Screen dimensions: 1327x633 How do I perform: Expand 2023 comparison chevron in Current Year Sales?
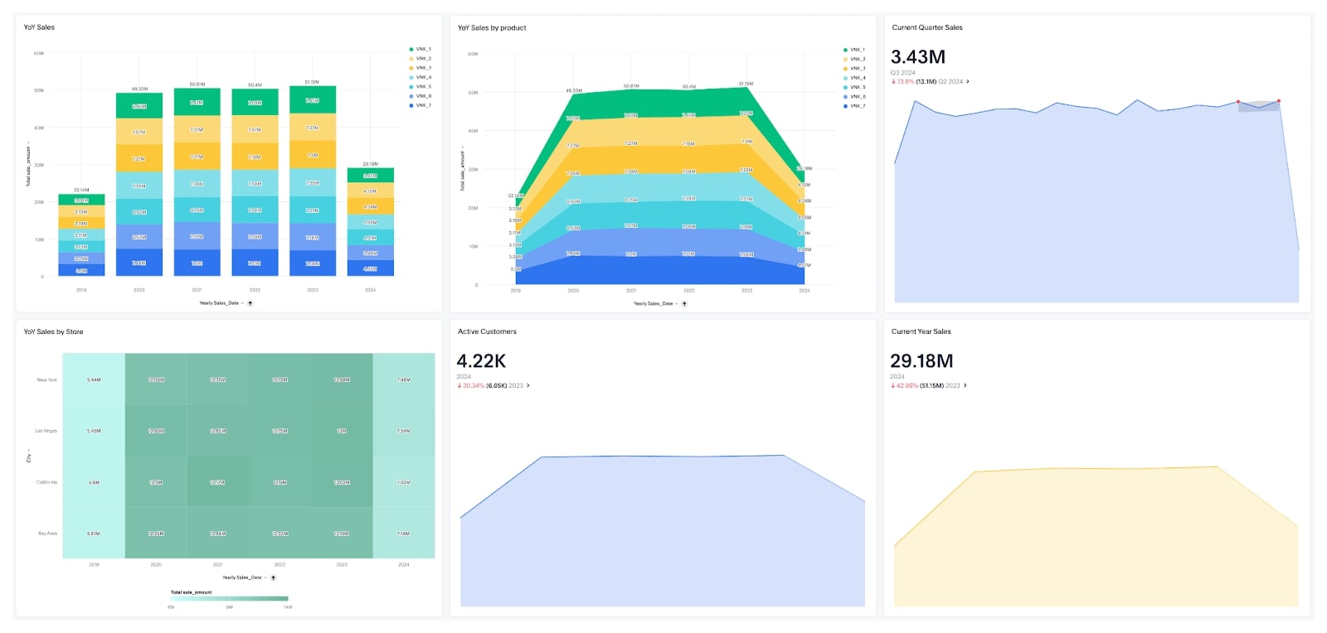(965, 385)
